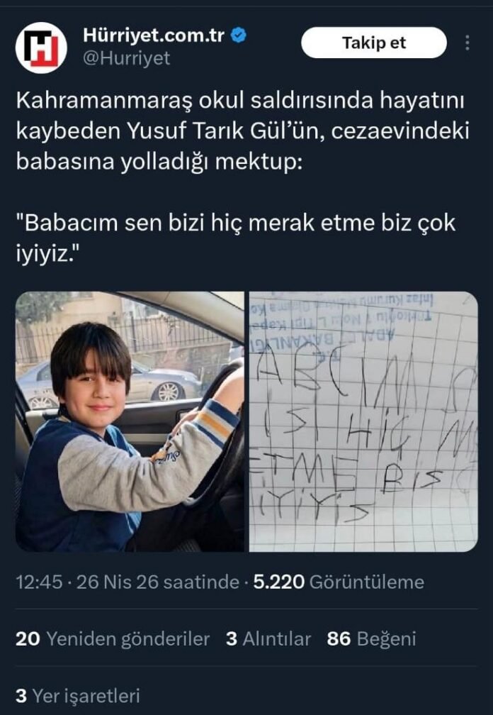Open the @Hurriyet handle link
Viewport: 493px width, 715px height.
(127, 58)
